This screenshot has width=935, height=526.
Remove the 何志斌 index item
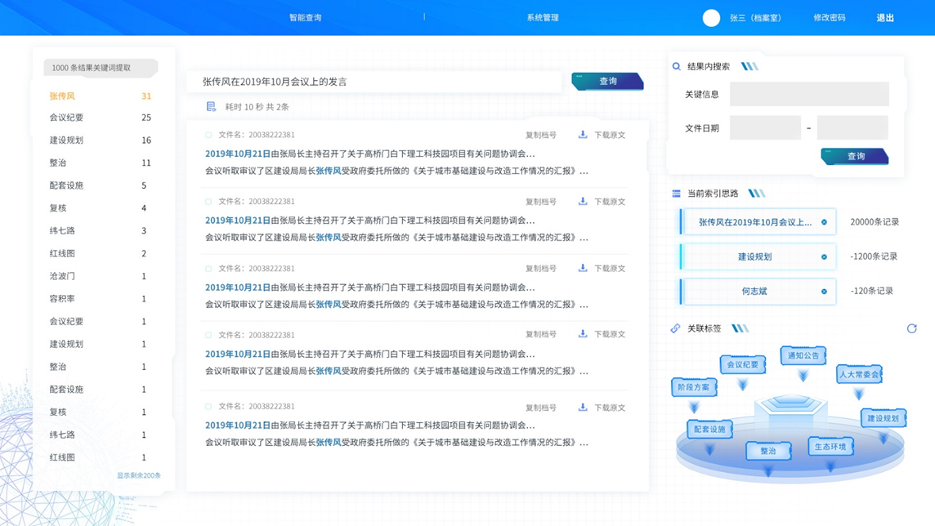tap(824, 292)
